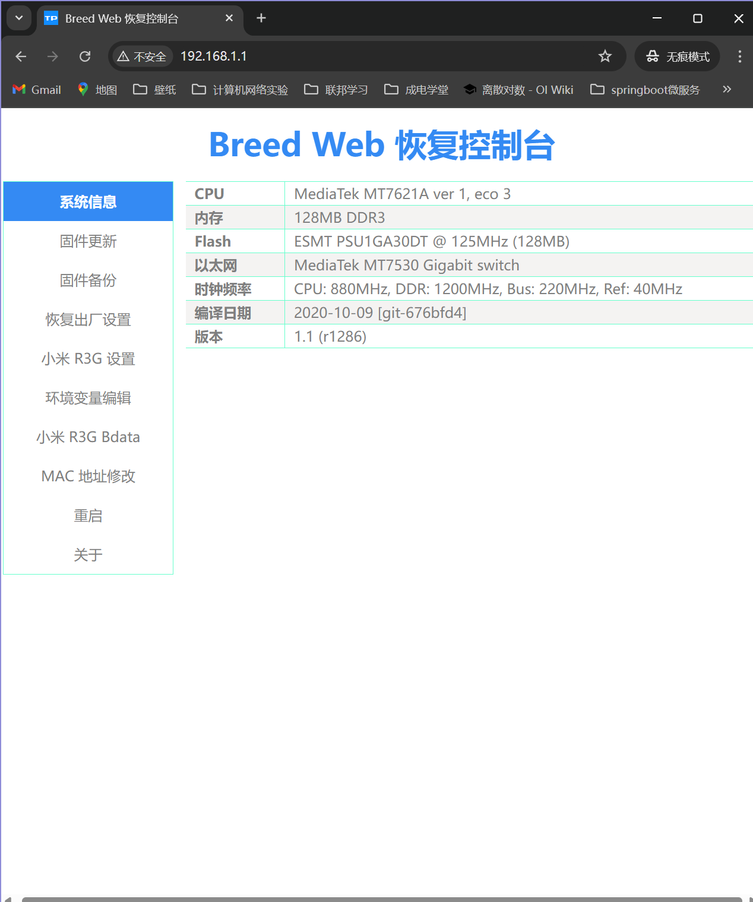Open the Gmail bookmark
The width and height of the screenshot is (753, 902).
click(37, 90)
